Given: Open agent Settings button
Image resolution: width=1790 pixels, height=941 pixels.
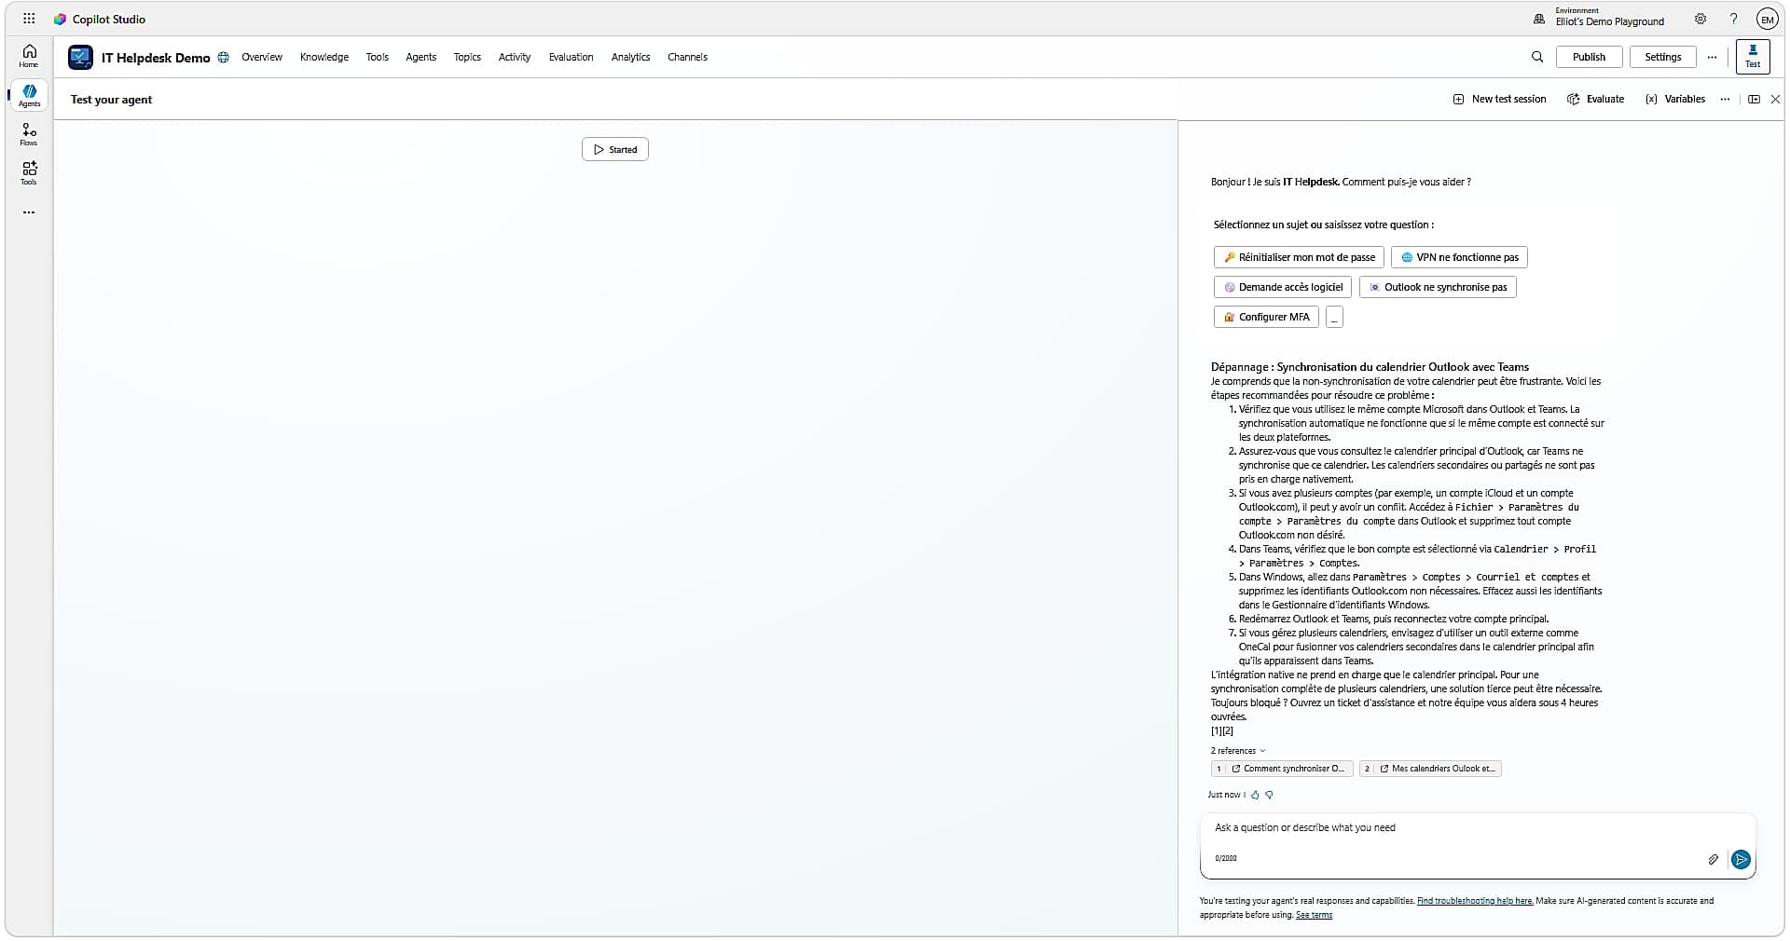Looking at the screenshot, I should tap(1663, 57).
